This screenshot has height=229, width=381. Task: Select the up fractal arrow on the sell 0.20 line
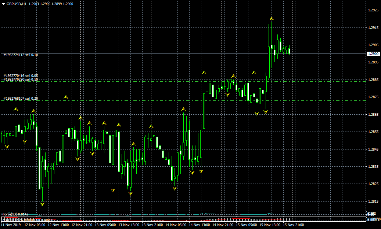click(x=66, y=97)
